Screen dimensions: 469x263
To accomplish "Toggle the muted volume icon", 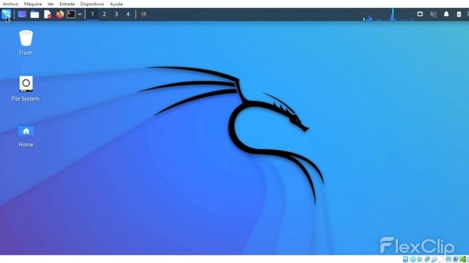I will pos(433,14).
